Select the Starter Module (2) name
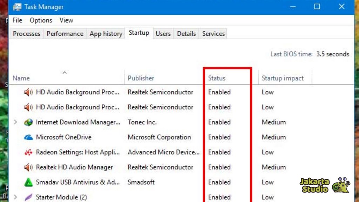Screen dimensions: 359x202 [61, 197]
